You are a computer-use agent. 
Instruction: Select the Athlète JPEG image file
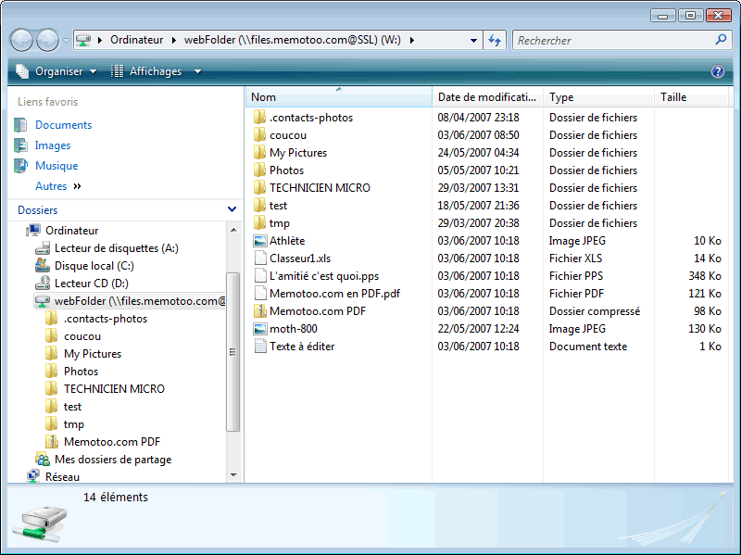286,241
